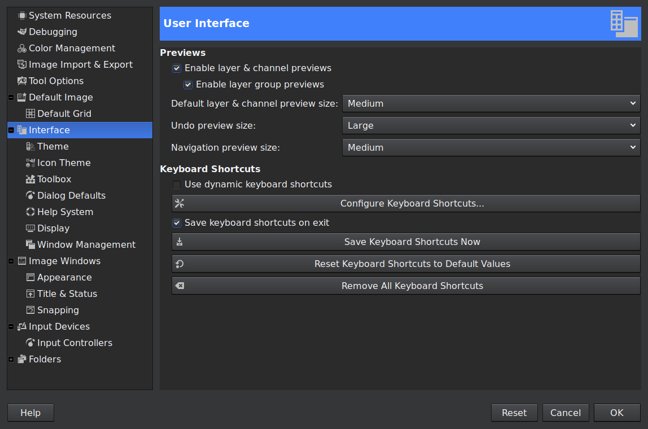This screenshot has height=429, width=648.
Task: Click the Help System lifebuoy icon
Action: pyautogui.click(x=30, y=212)
